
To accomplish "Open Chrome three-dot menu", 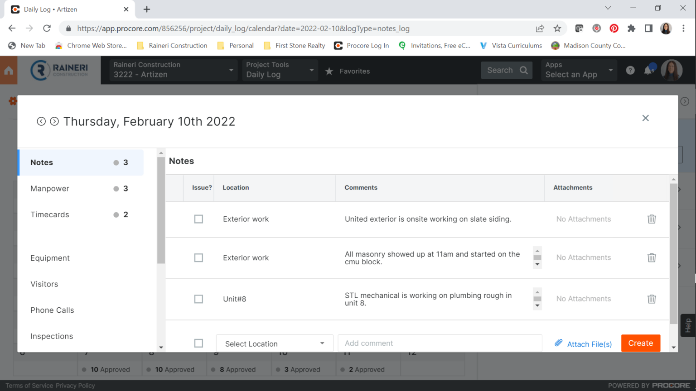I will 683,28.
